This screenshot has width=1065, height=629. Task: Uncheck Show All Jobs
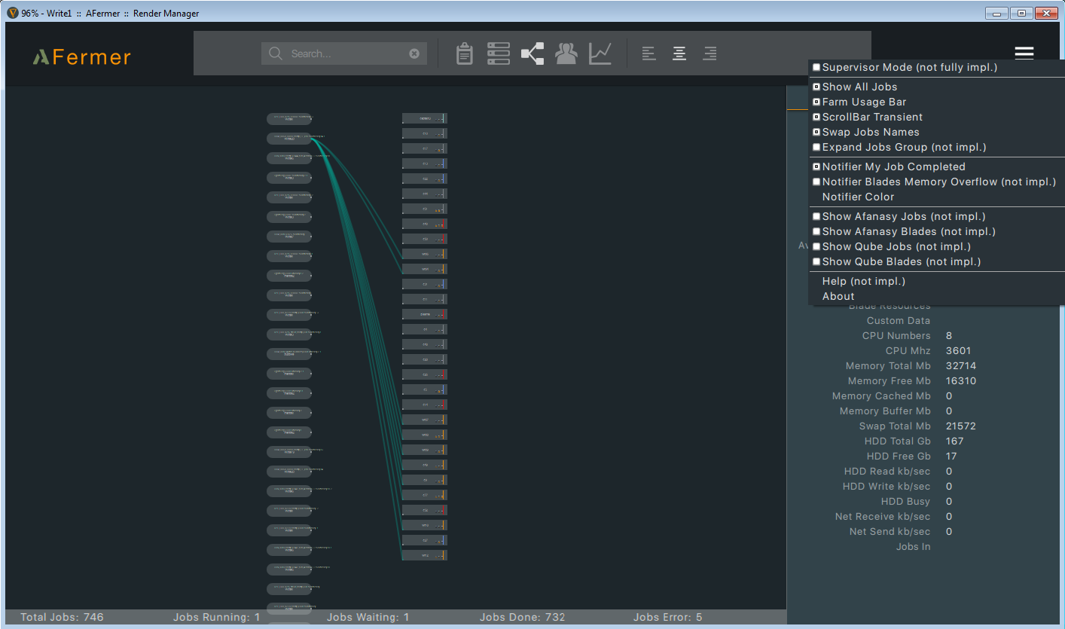coord(816,87)
